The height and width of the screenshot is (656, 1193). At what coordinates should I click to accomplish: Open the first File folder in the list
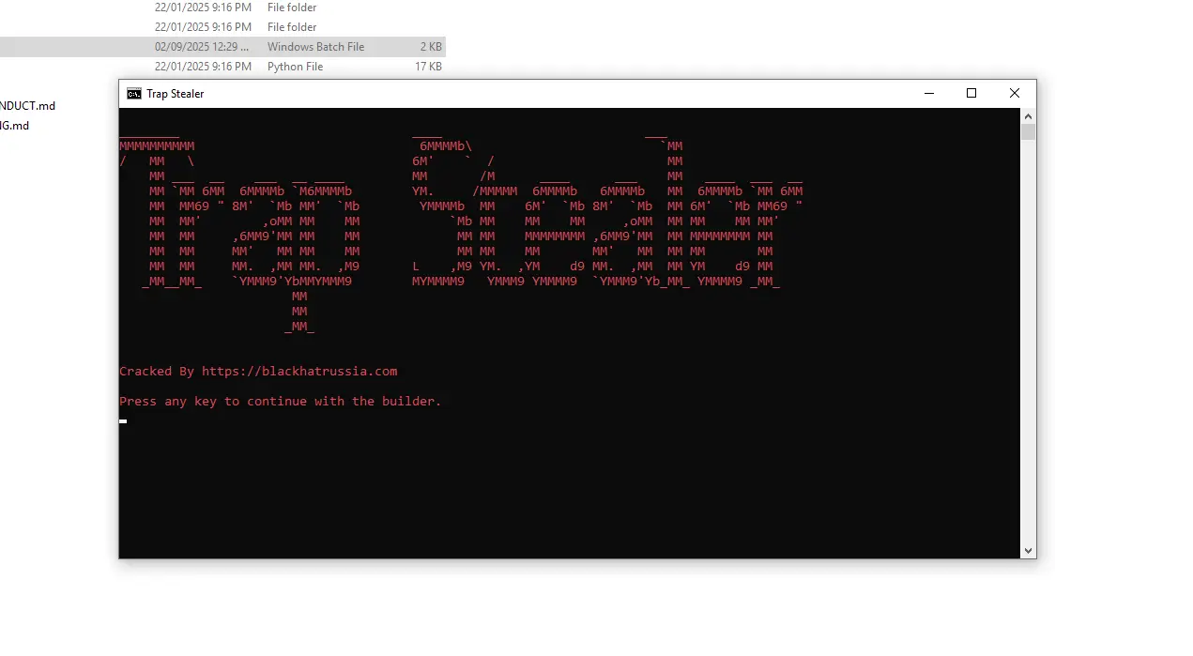click(291, 8)
